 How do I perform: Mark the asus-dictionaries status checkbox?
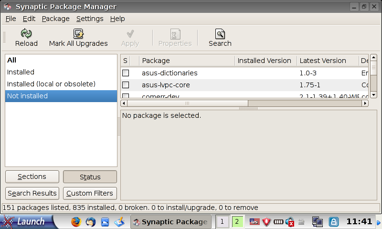coord(126,73)
